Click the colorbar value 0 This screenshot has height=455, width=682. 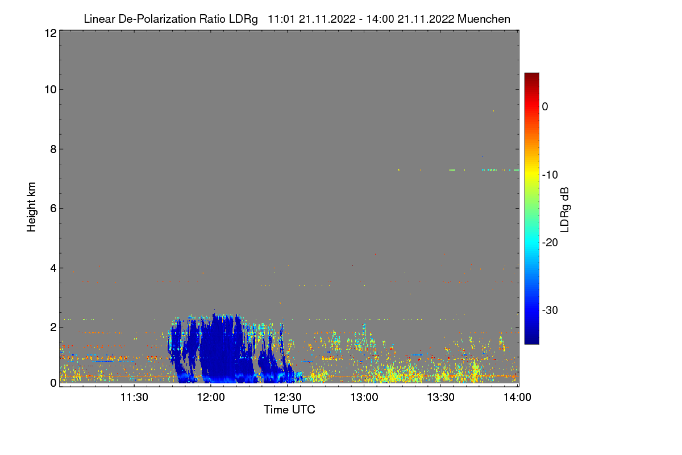(544, 106)
